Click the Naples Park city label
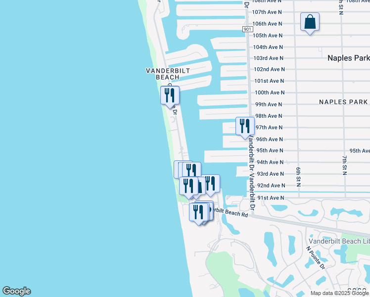The image size is (370, 297). point(349,58)
